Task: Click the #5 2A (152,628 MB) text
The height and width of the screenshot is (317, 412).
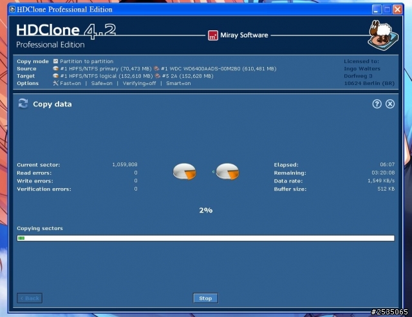Action: click(187, 76)
